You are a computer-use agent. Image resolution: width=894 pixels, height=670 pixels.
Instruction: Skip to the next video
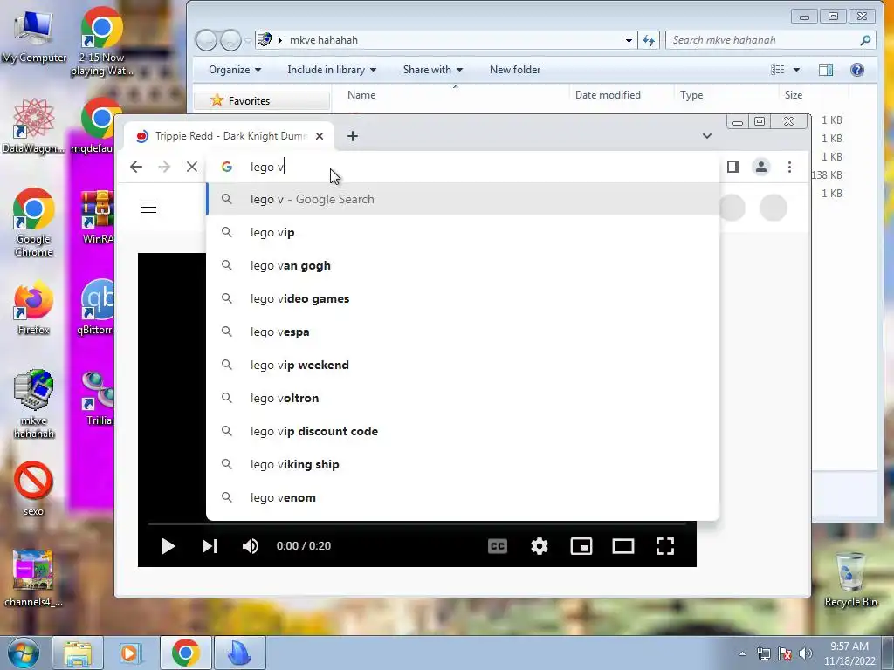coord(210,546)
